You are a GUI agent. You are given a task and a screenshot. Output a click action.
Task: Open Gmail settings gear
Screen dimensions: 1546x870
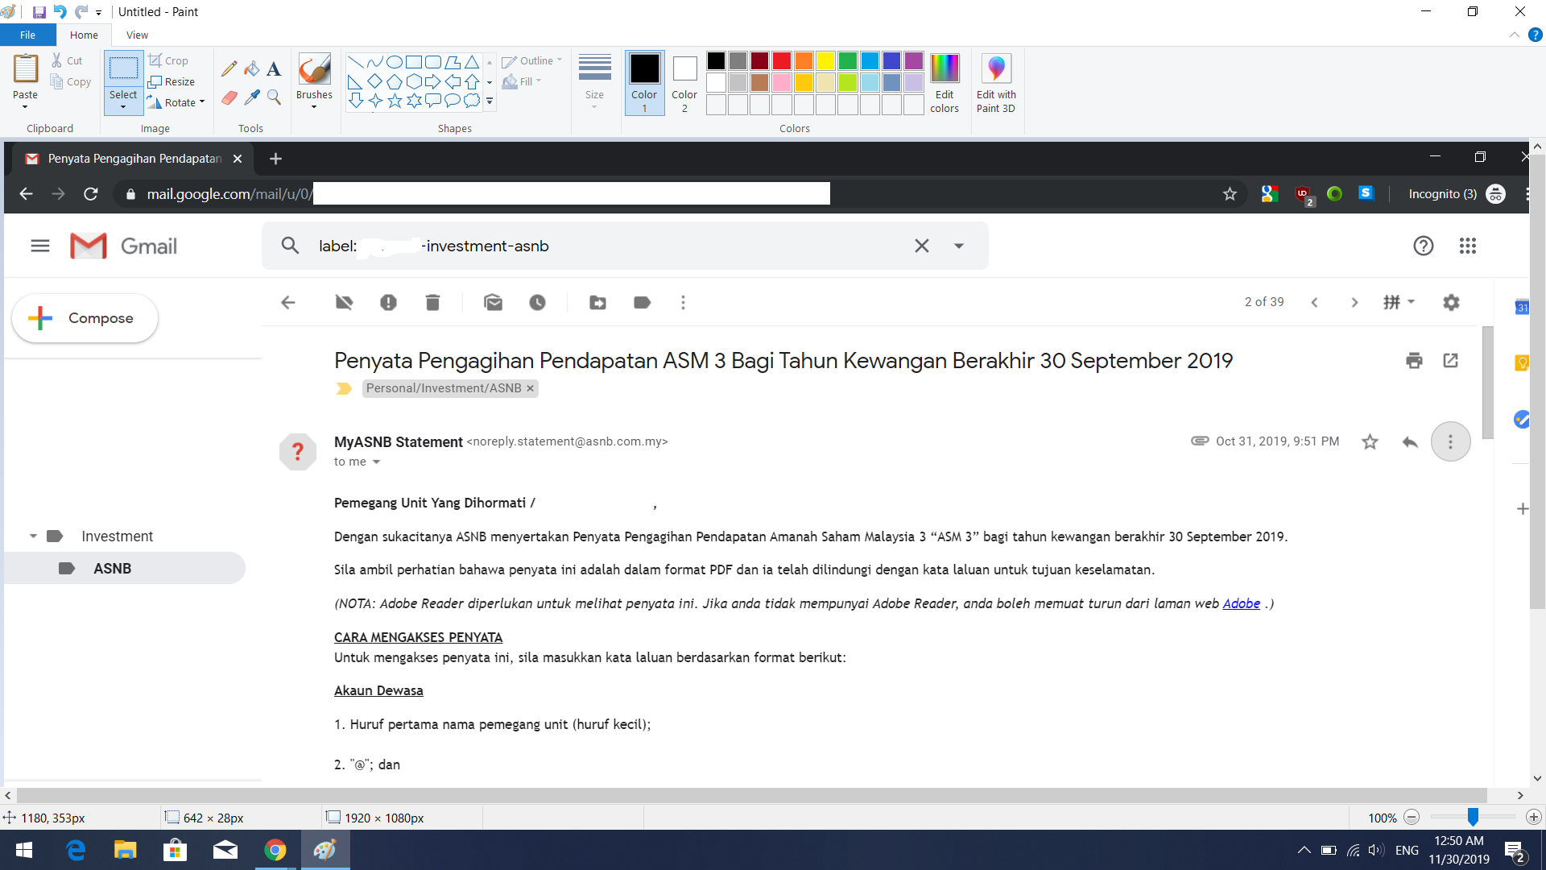1451,303
